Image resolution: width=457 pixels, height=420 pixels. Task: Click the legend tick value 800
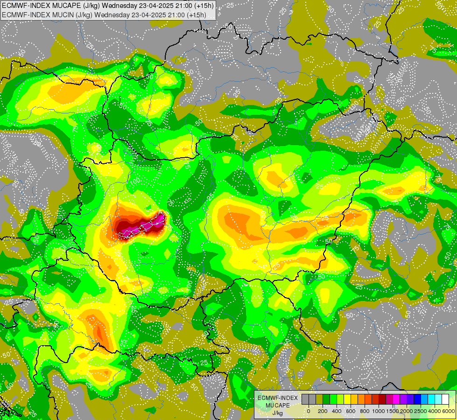click(365, 411)
